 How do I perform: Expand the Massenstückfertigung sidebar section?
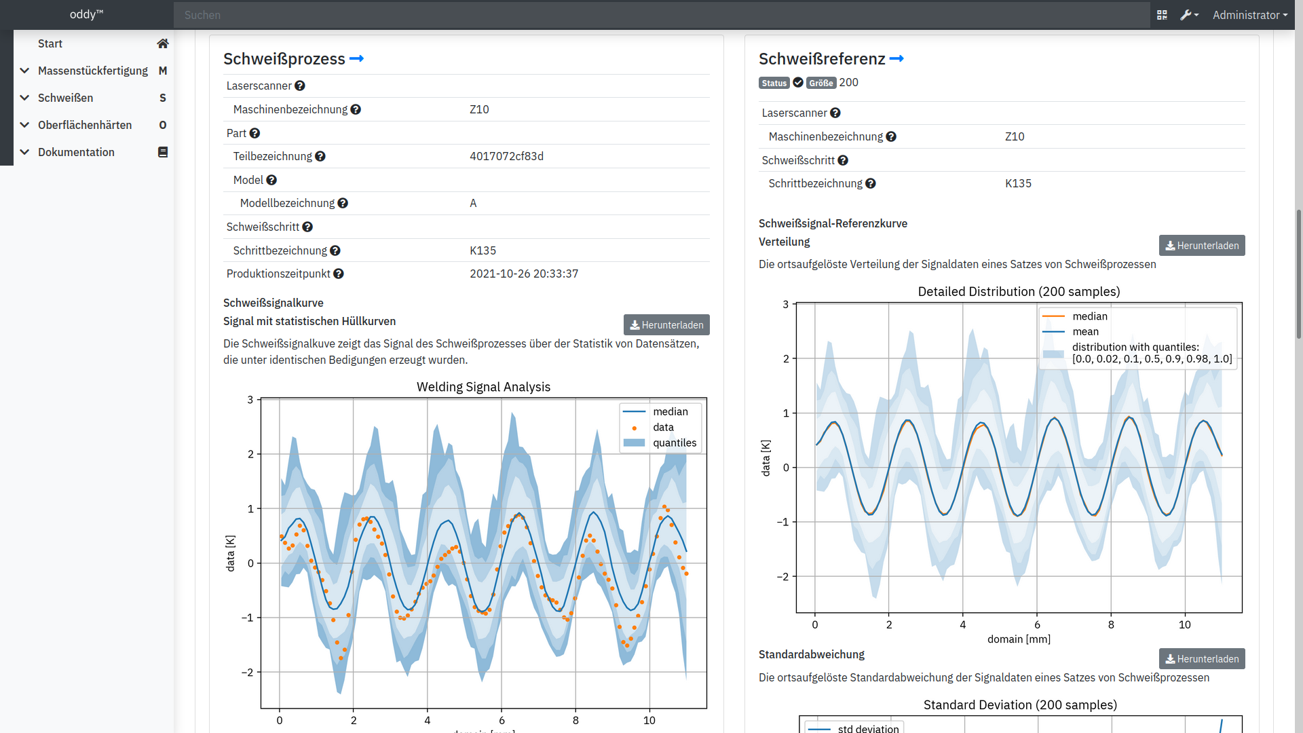(x=93, y=71)
